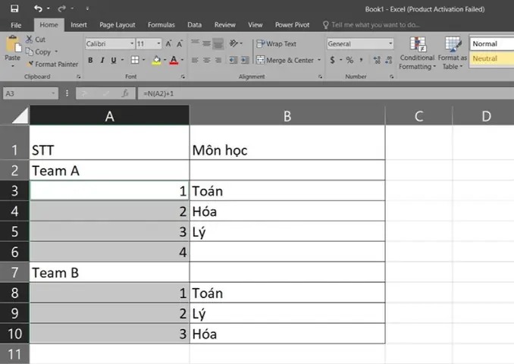Open the File tab

pyautogui.click(x=16, y=25)
